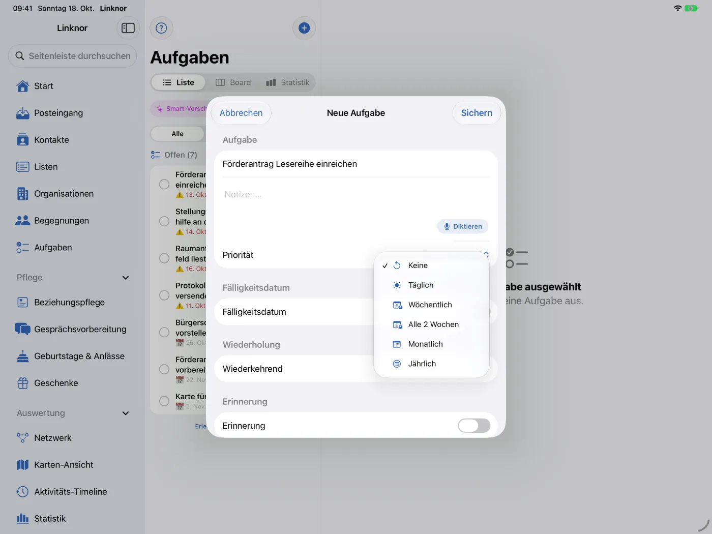
Task: Open Karten-Ansicht in the sidebar
Action: click(x=72, y=465)
